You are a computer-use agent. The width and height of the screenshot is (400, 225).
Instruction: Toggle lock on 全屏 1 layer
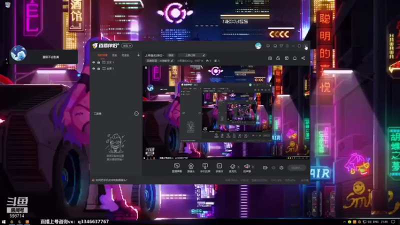pyautogui.click(x=98, y=68)
